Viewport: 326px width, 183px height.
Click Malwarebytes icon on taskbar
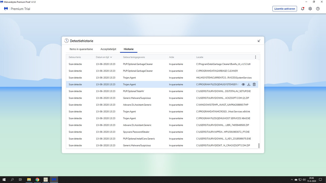coord(54,179)
